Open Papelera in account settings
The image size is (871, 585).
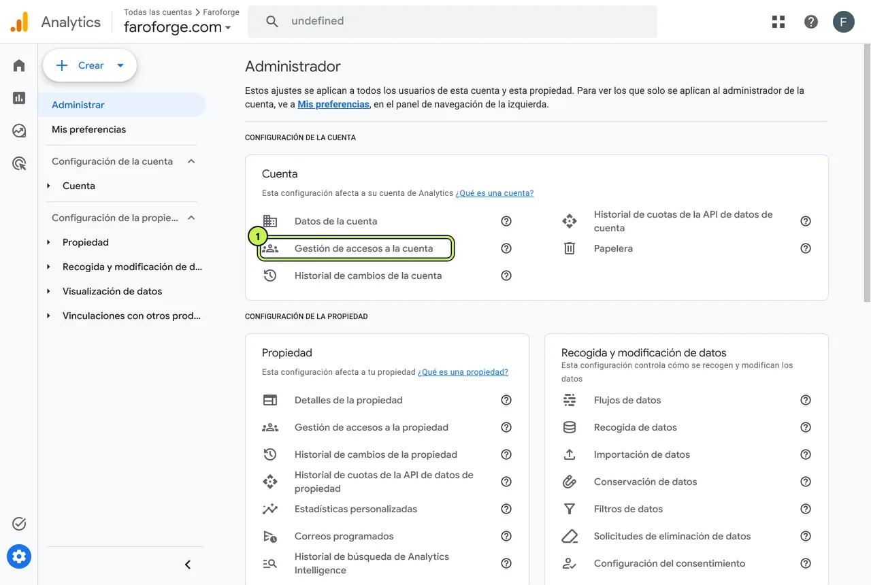613,248
